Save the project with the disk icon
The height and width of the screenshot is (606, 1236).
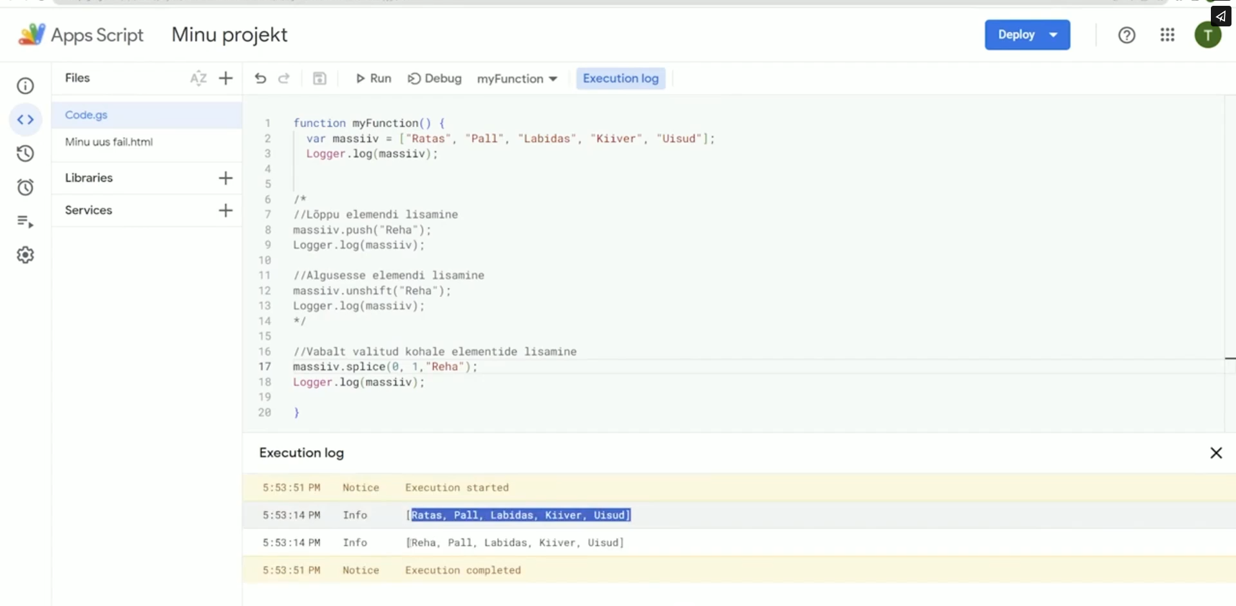pos(319,79)
